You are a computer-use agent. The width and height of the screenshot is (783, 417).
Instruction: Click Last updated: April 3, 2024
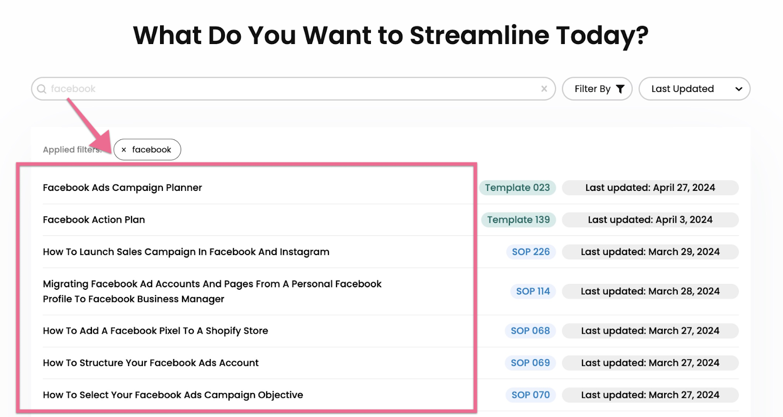coord(650,220)
